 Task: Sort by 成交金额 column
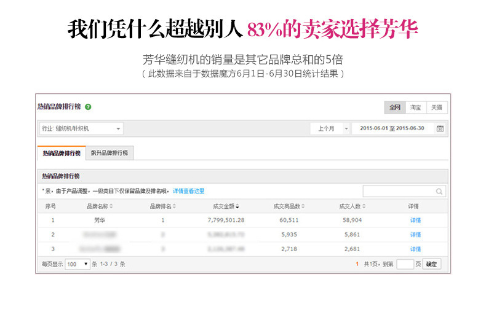coord(226,206)
